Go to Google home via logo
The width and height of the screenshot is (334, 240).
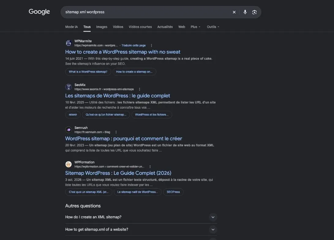(x=39, y=12)
